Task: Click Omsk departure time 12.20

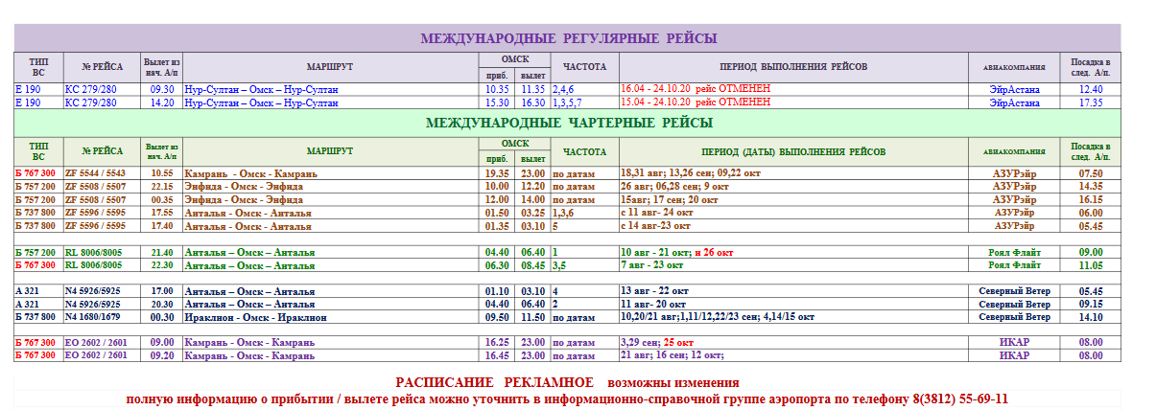Action: 532,187
